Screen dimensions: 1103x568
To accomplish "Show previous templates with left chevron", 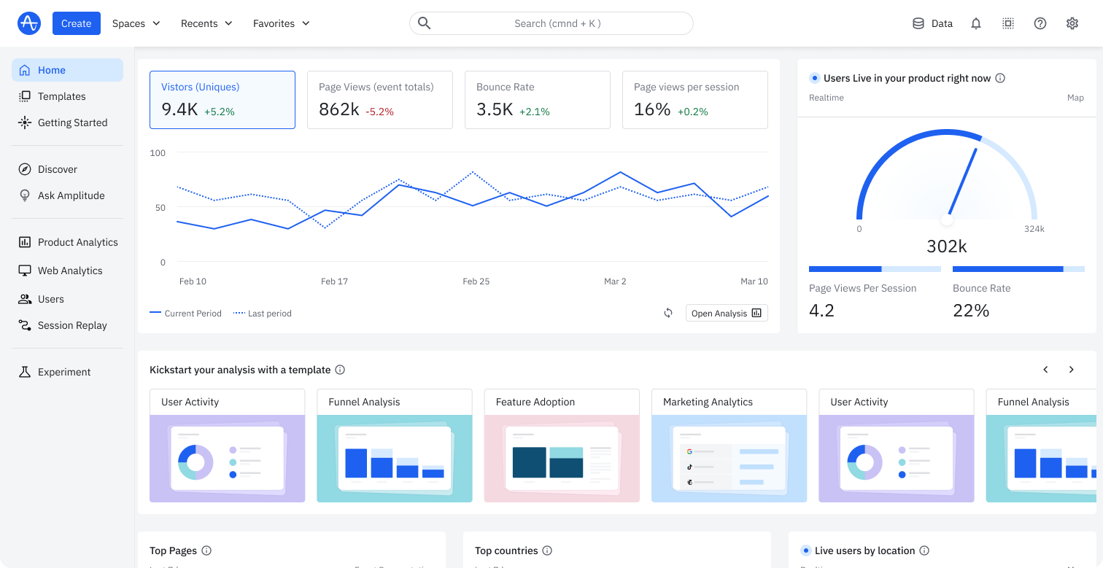I will [x=1045, y=370].
